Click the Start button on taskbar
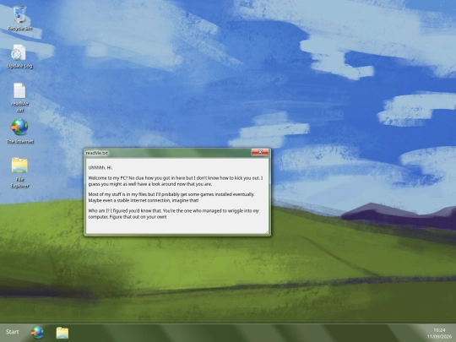 tap(12, 332)
